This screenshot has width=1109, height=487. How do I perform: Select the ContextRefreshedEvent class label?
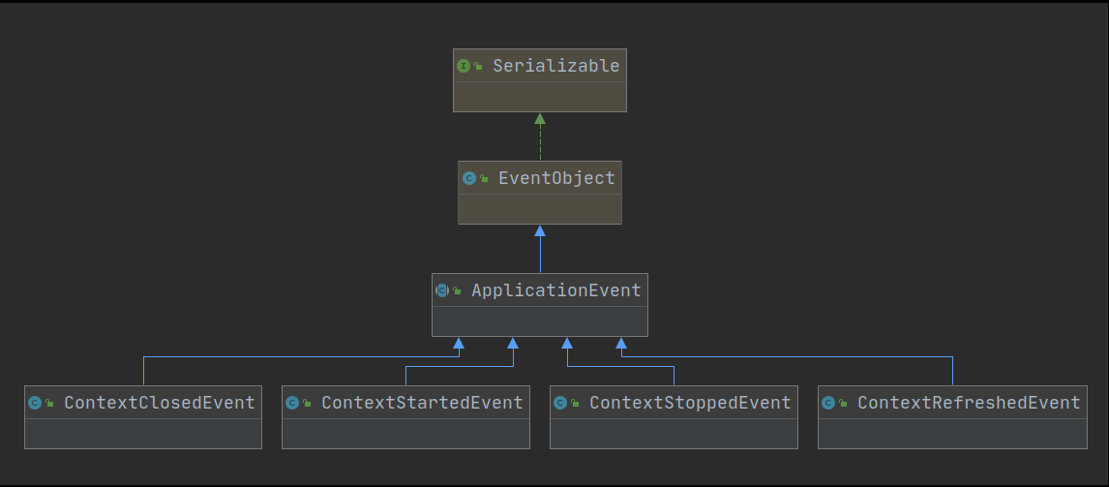point(969,403)
